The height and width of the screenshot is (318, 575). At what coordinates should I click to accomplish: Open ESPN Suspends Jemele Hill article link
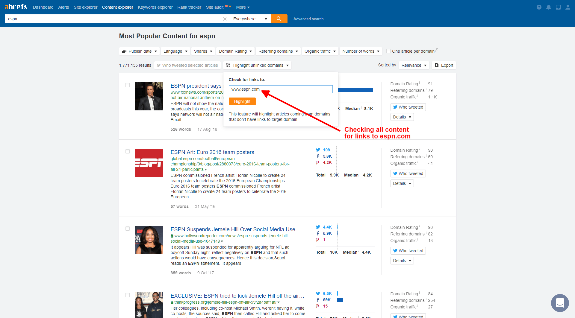pyautogui.click(x=233, y=229)
